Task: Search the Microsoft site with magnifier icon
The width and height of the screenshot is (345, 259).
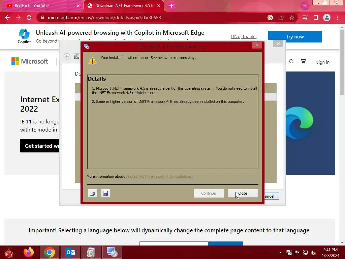Action: (290, 62)
